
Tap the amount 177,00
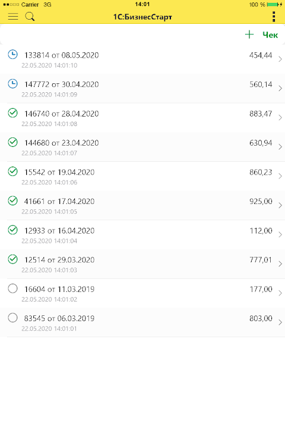(261, 289)
